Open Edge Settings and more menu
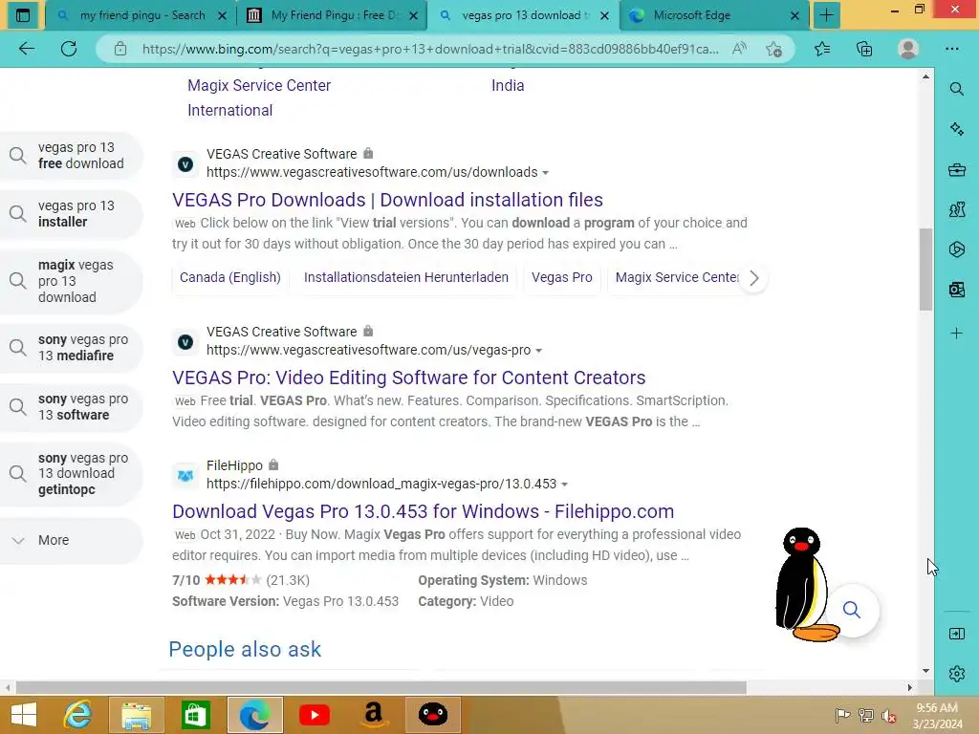This screenshot has width=979, height=734. (x=951, y=49)
